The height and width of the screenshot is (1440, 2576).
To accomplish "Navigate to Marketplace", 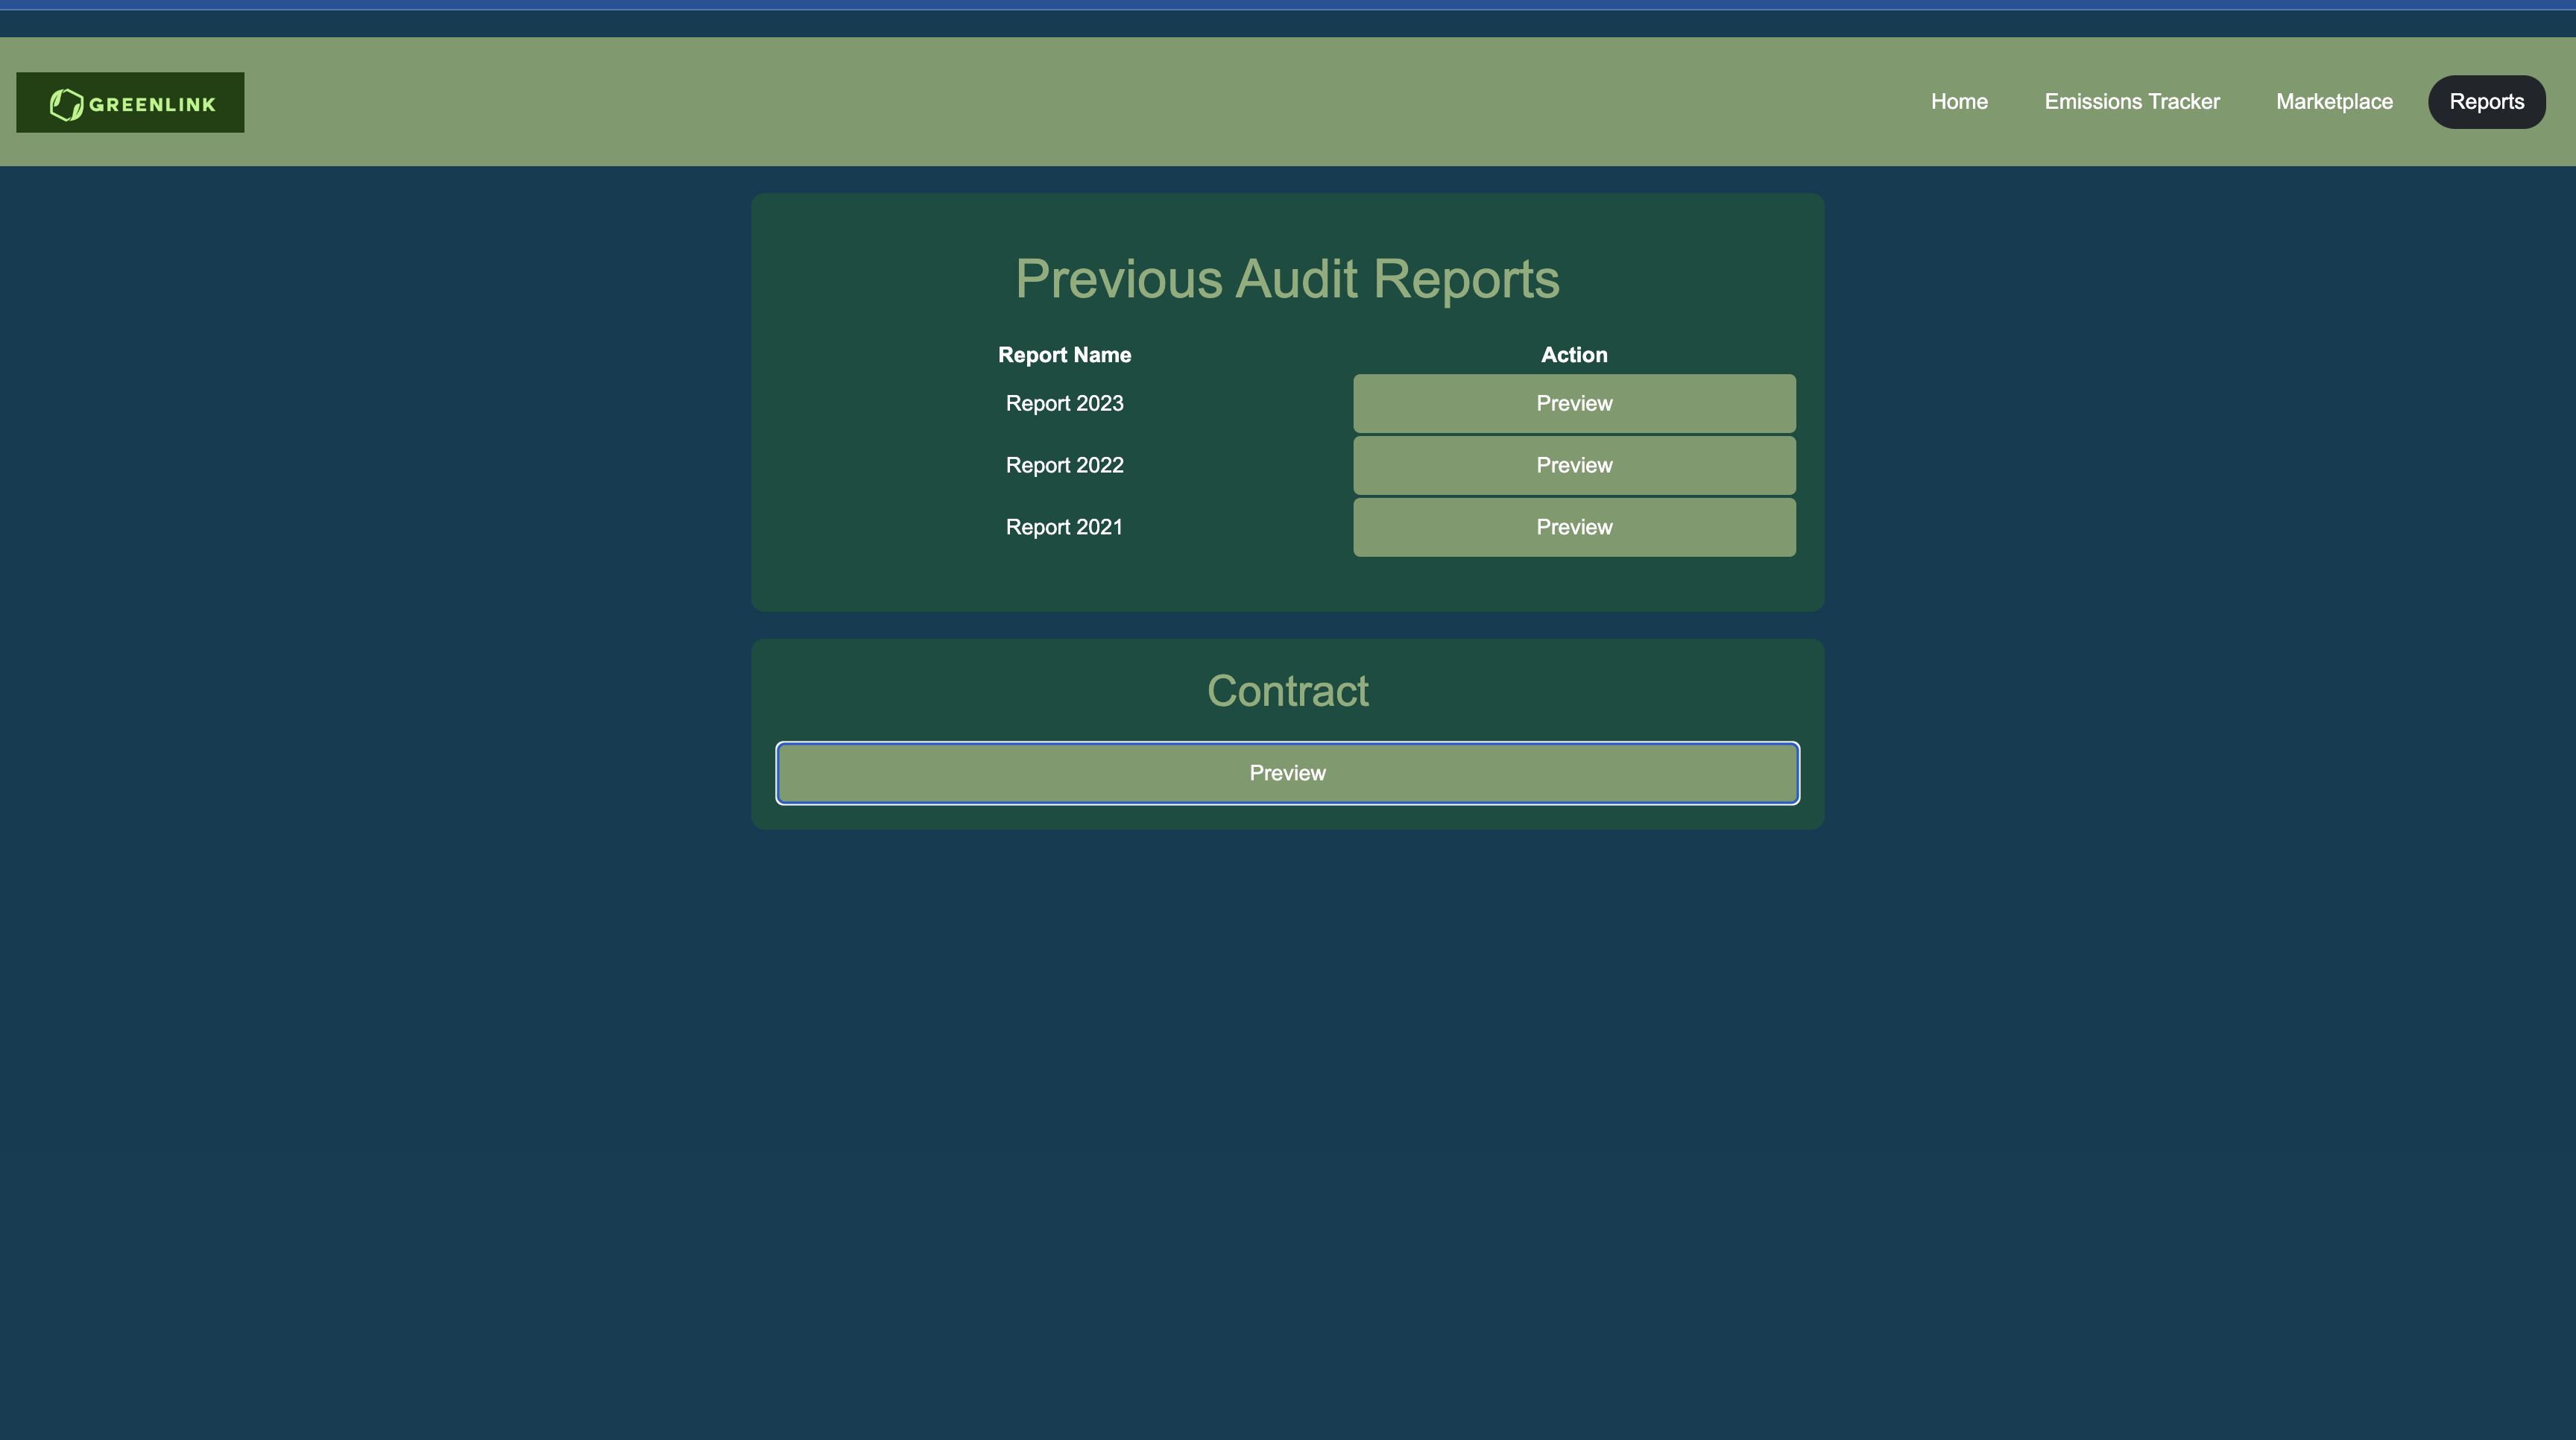I will point(2334,102).
